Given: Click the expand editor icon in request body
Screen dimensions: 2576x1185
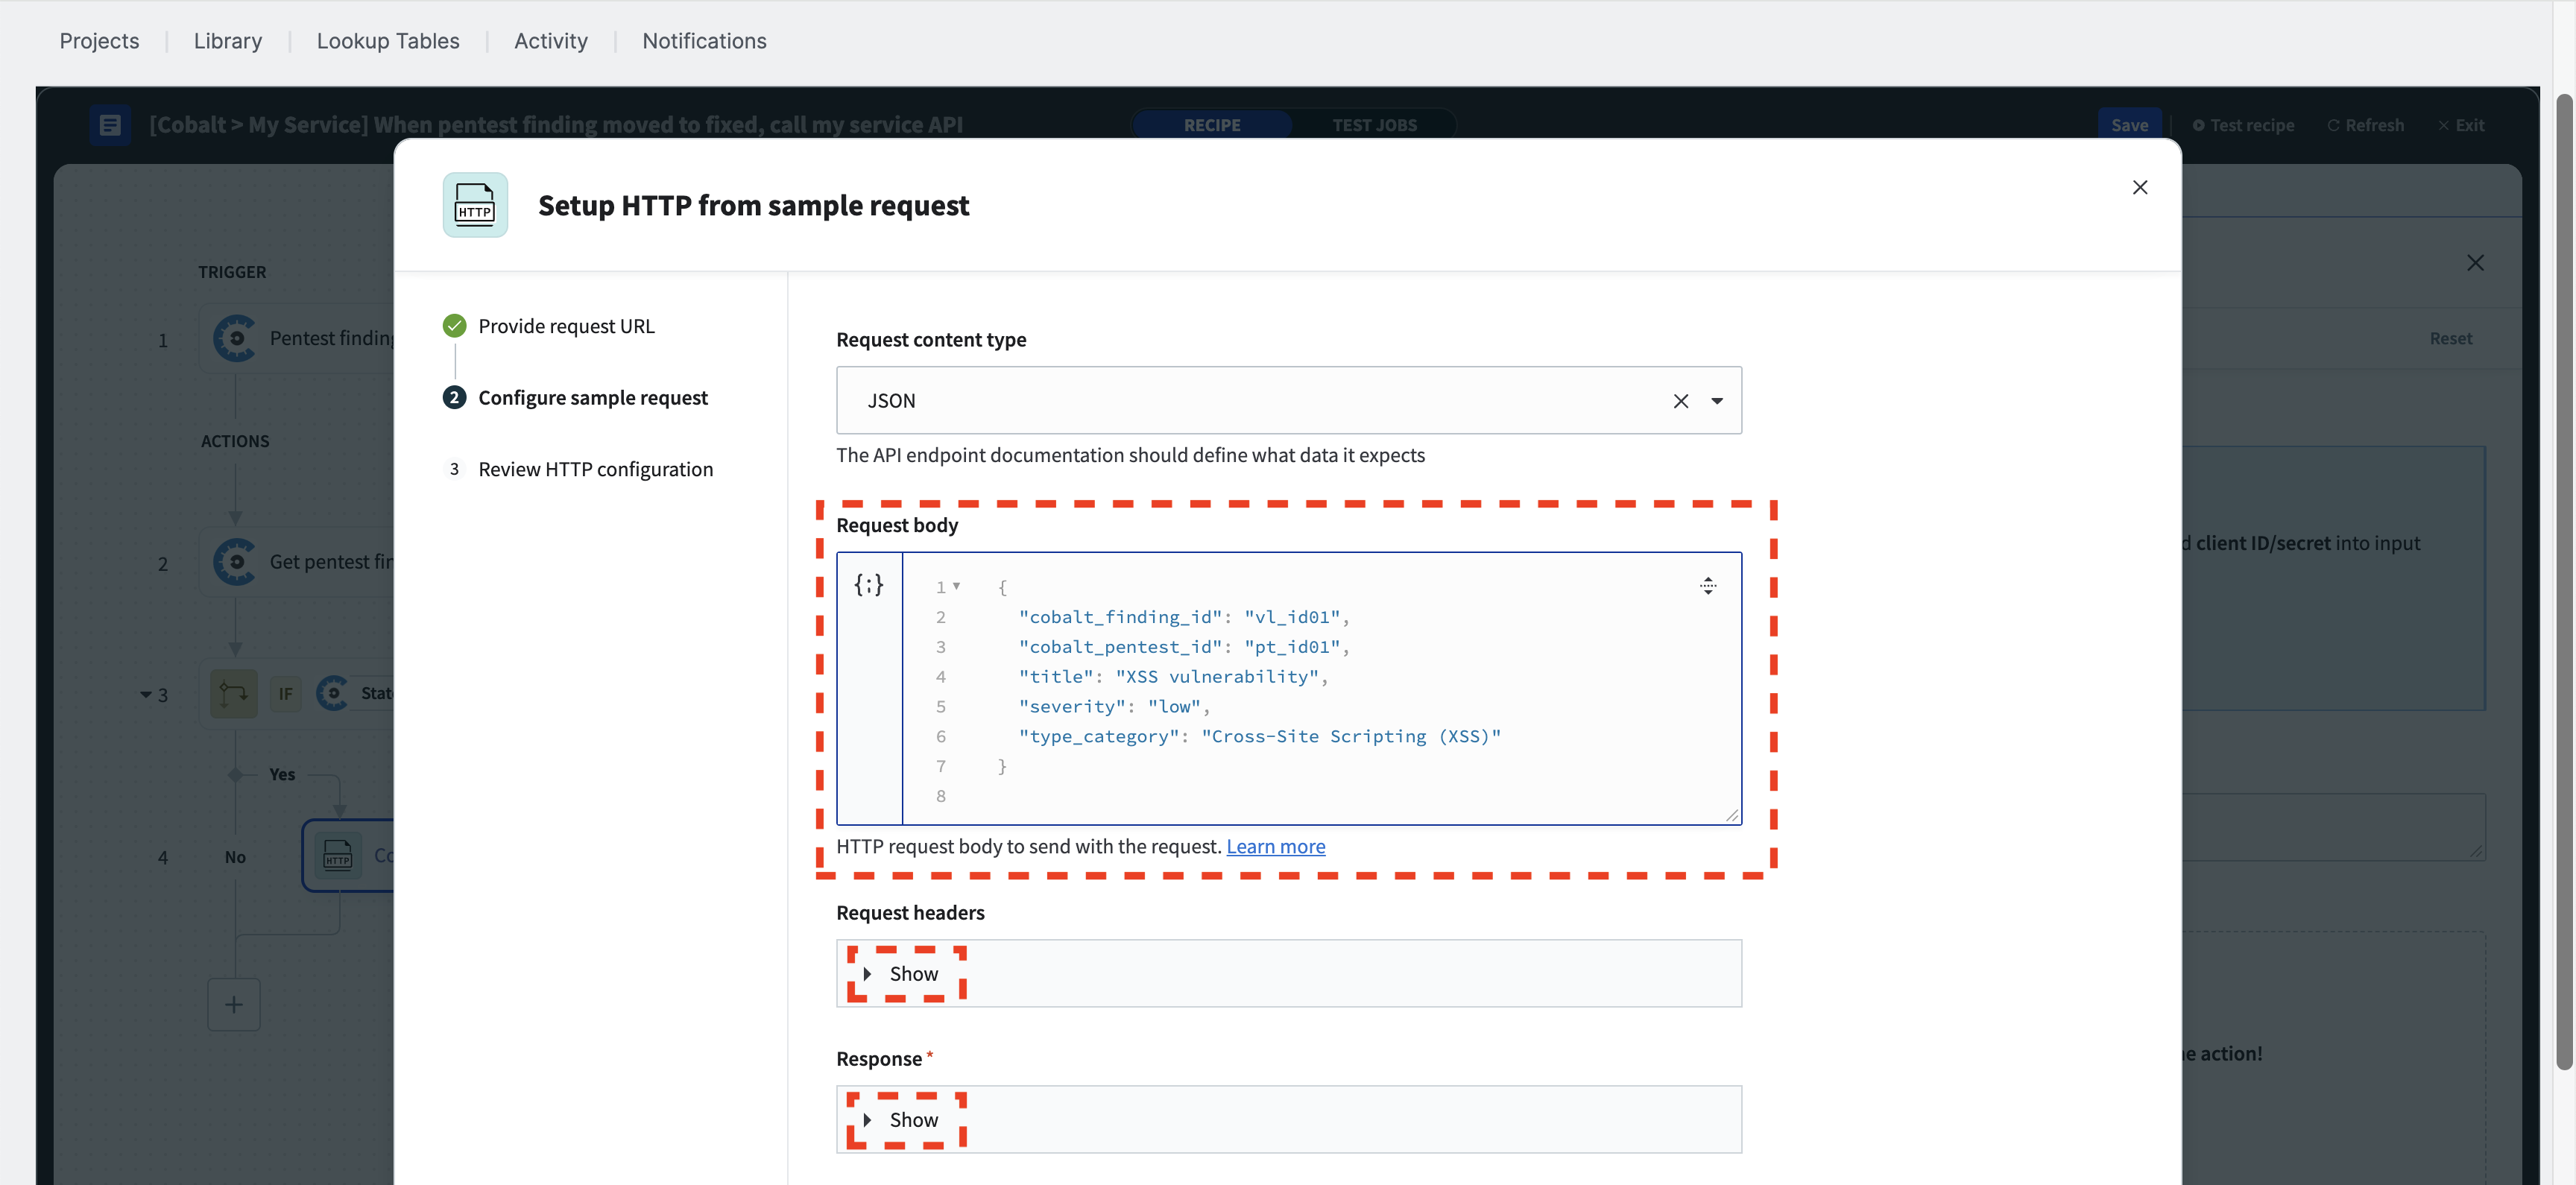Looking at the screenshot, I should coord(1707,586).
